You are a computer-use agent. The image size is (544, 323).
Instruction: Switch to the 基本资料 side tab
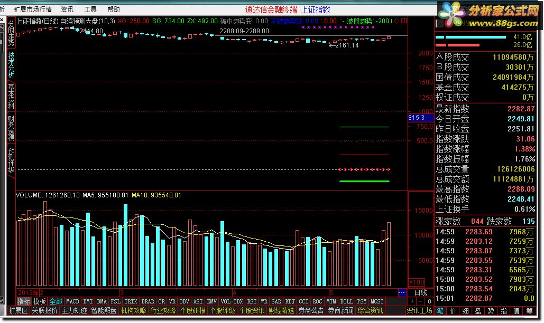pyautogui.click(x=11, y=97)
